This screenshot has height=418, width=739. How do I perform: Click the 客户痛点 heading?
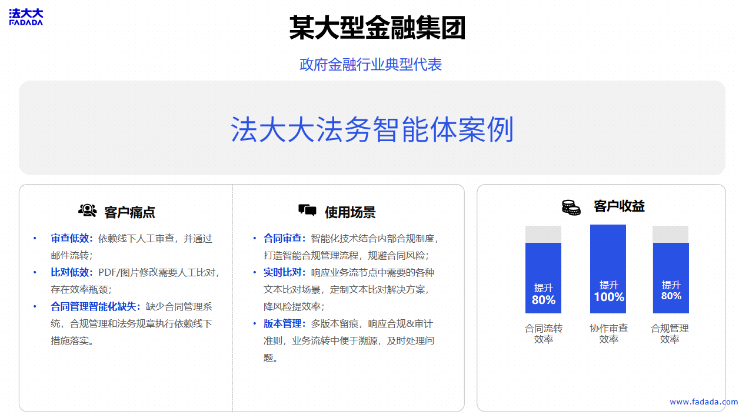(130, 212)
